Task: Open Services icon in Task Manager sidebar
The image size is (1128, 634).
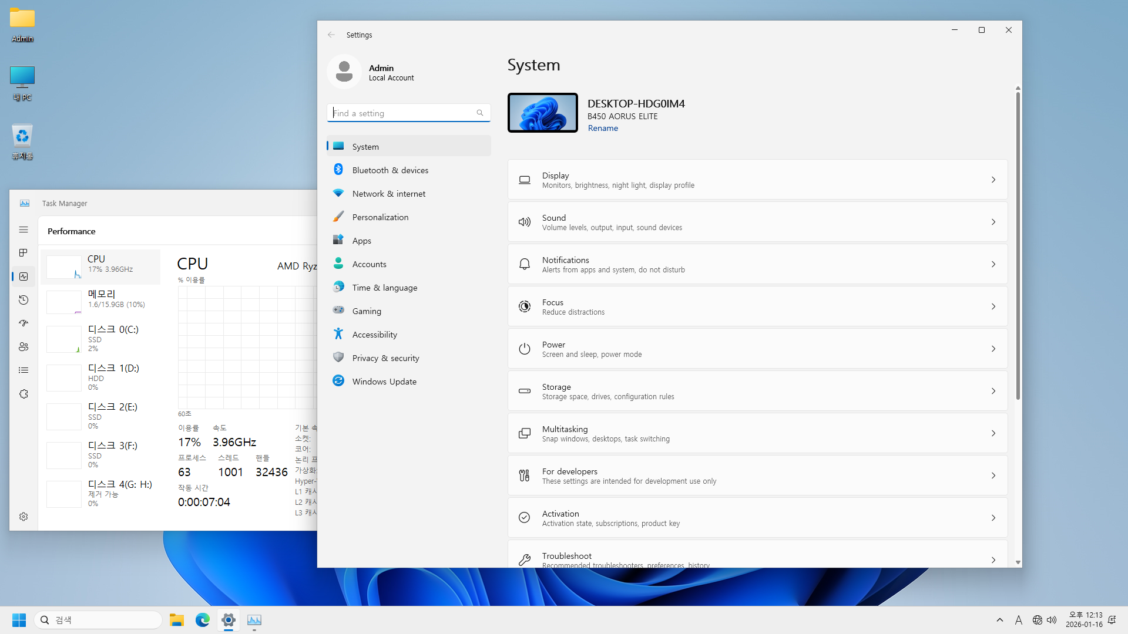Action: coord(23,394)
